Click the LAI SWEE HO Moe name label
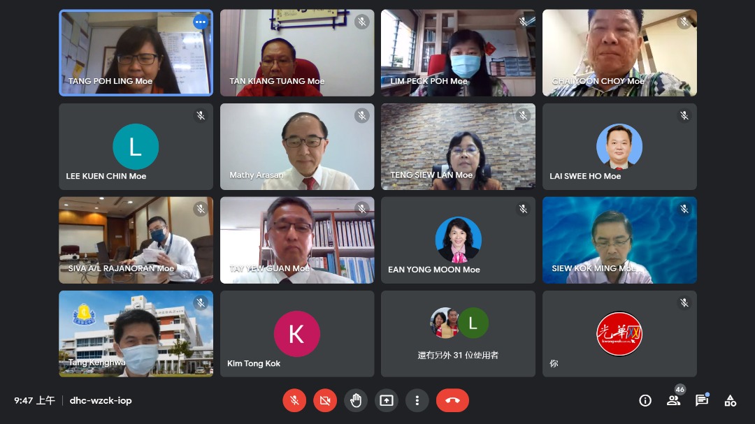Screen dimensions: 755x424 pyautogui.click(x=585, y=176)
